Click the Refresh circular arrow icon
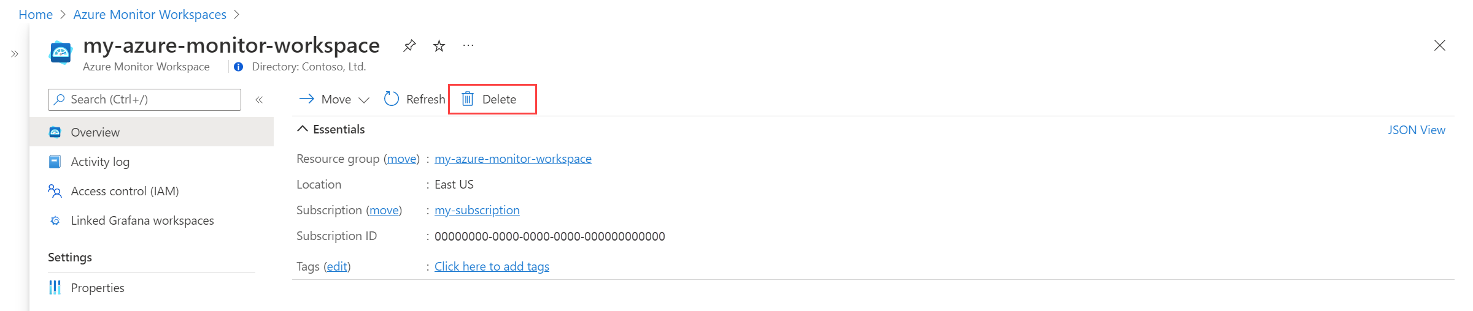Viewport: 1473px width, 311px height. (x=392, y=99)
